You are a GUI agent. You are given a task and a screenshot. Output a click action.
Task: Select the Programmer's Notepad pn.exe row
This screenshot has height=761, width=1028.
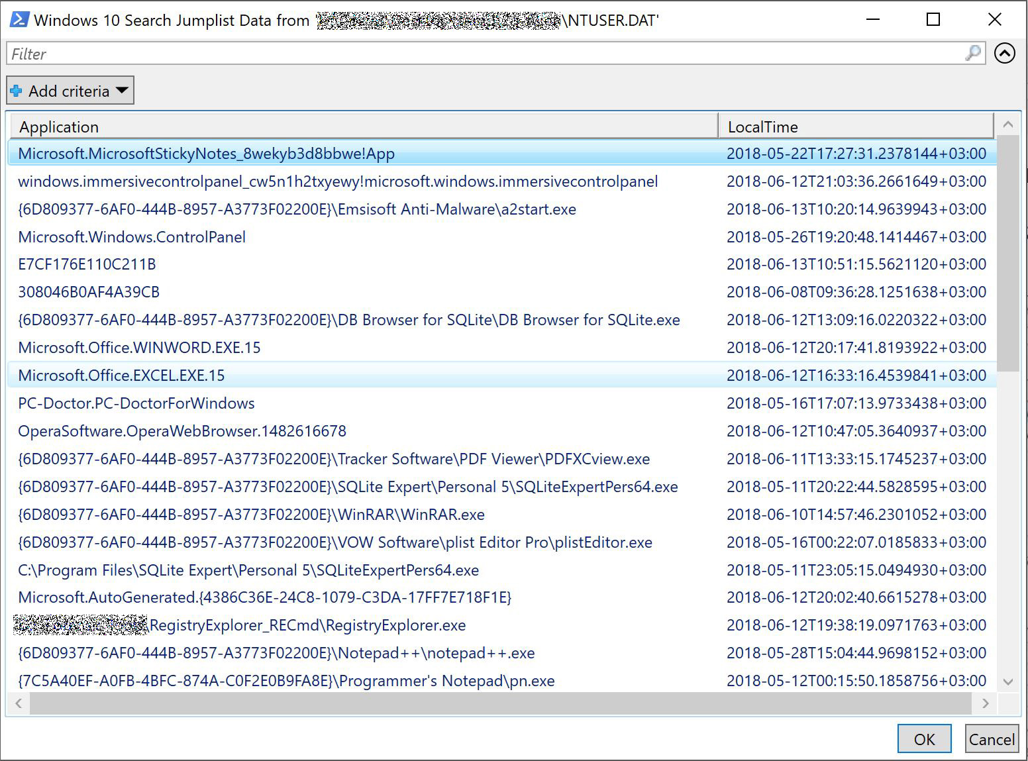point(502,681)
